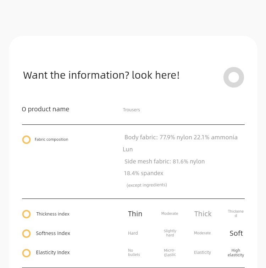Pick Micro-Elastic option
This screenshot has width=266, height=268.
tap(170, 253)
